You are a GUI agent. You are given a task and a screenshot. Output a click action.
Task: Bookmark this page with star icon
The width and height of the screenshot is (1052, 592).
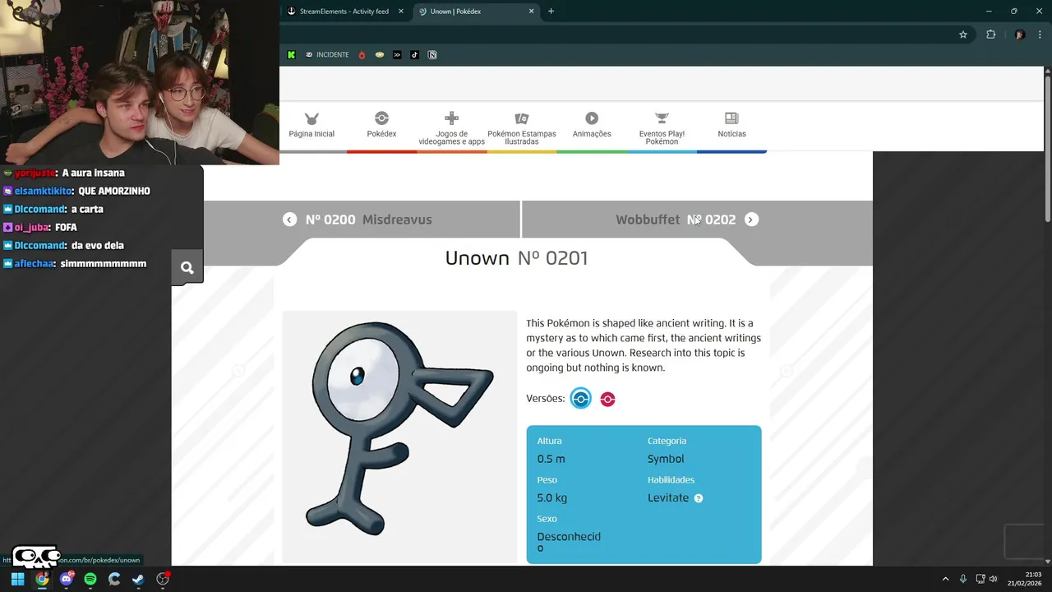pyautogui.click(x=963, y=35)
